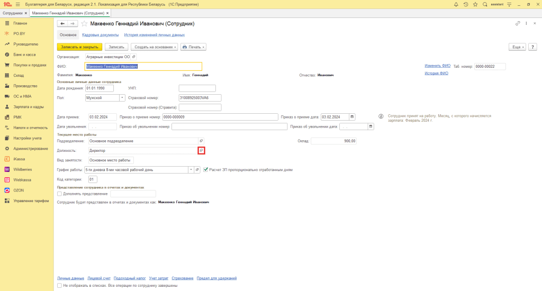Click the search magnifier icon

pos(485,4)
